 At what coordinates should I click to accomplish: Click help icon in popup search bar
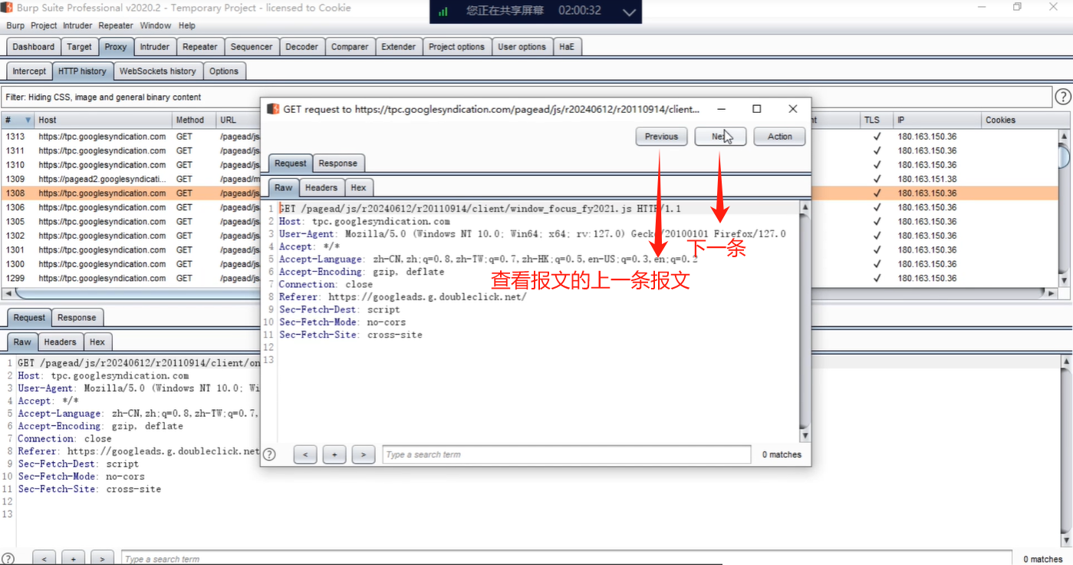click(x=269, y=454)
